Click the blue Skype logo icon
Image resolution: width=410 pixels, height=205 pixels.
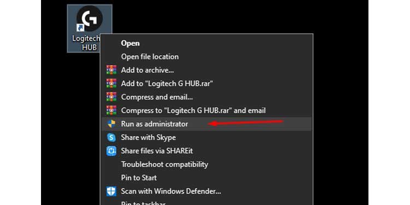pos(112,138)
